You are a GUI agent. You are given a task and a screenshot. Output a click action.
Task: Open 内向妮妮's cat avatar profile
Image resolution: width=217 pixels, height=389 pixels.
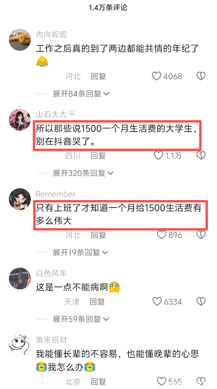pos(20,40)
